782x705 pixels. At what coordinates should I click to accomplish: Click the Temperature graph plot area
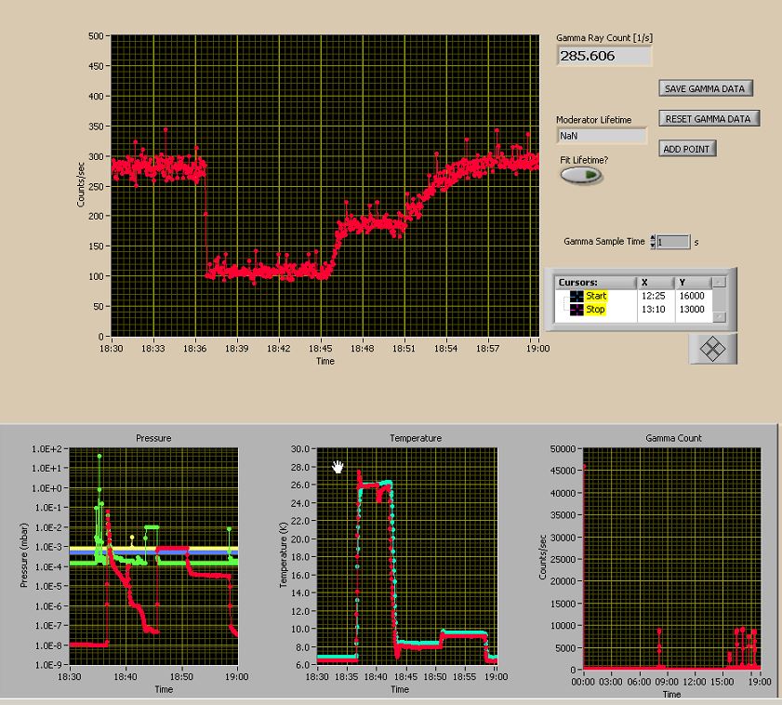point(406,556)
